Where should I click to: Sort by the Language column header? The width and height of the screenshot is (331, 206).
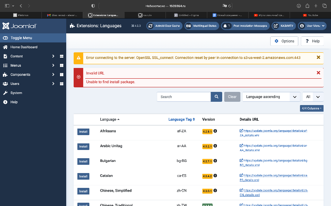pyautogui.click(x=110, y=119)
